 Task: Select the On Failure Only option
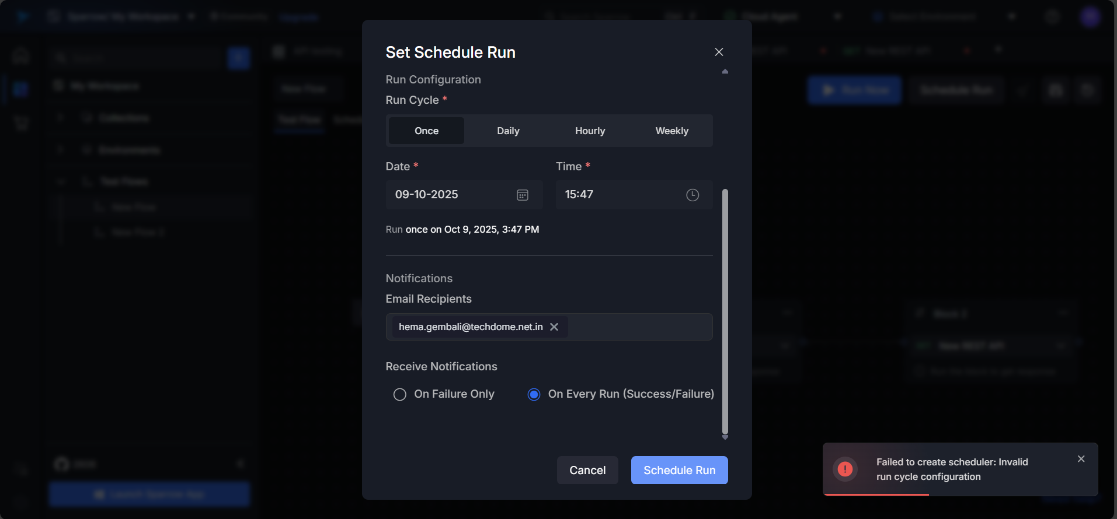point(400,395)
